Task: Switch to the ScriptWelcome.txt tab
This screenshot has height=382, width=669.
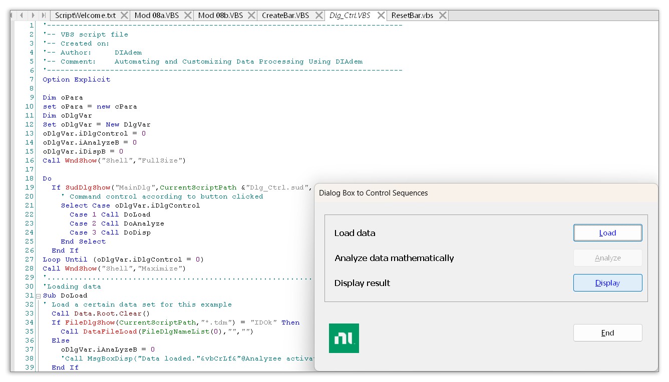Action: coord(85,15)
